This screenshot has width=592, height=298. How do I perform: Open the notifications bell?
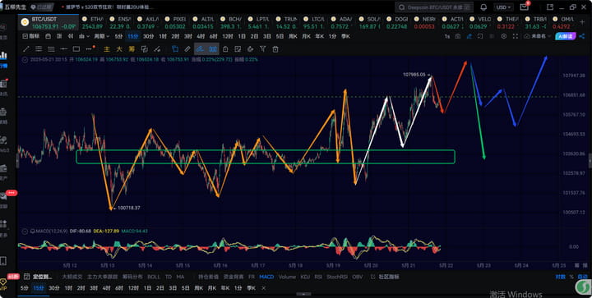pyautogui.click(x=483, y=7)
